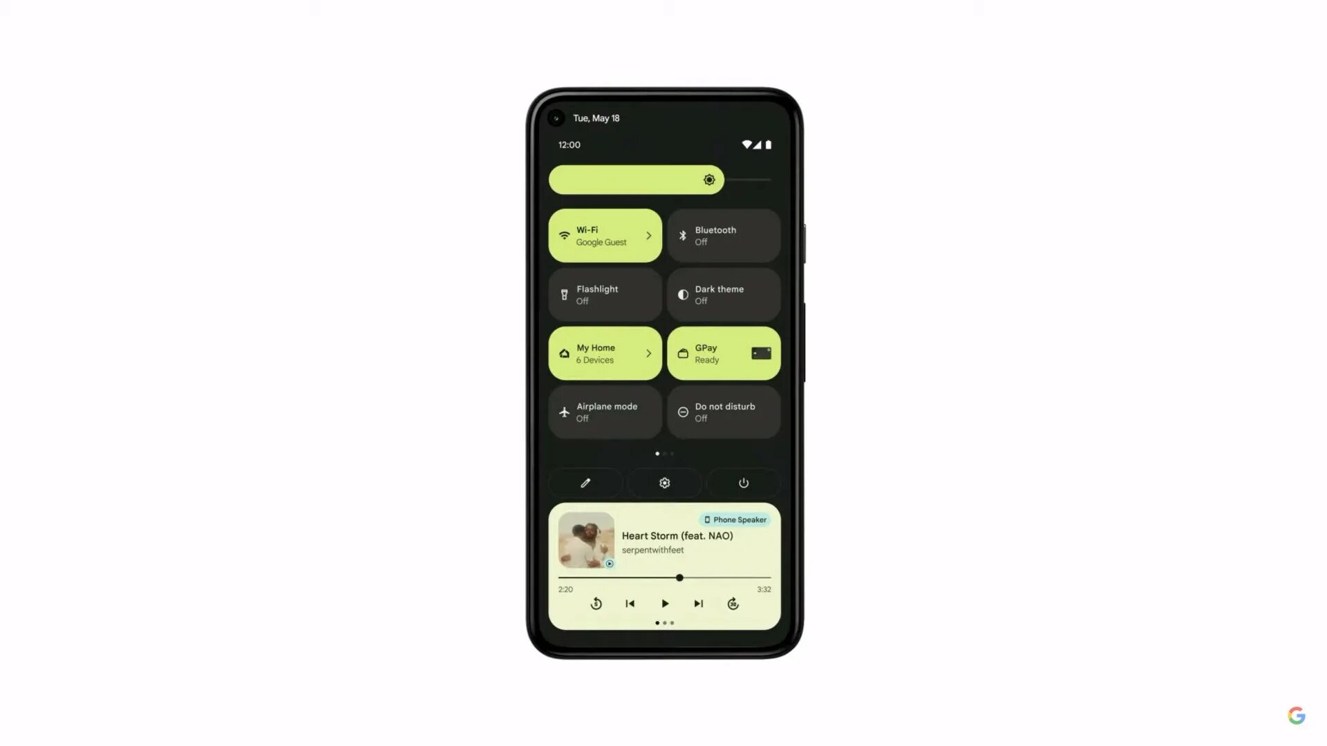The image size is (1327, 746).
Task: Drag the brightness slider left
Action: (x=709, y=180)
